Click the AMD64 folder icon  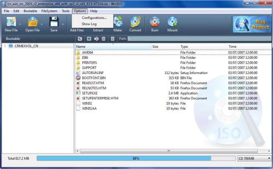[78, 52]
